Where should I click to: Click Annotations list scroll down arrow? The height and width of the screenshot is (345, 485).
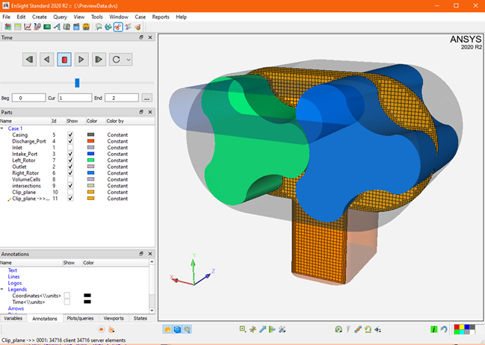click(x=152, y=311)
